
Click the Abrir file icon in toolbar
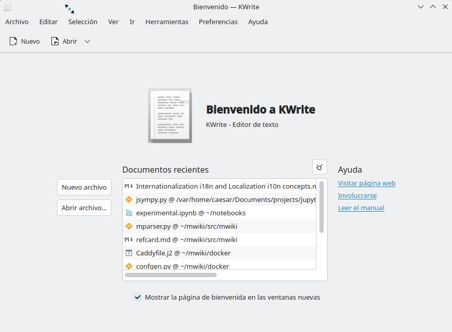tap(55, 41)
